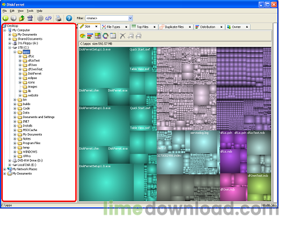Click the Refresh toolbar icon
This screenshot has width=283, height=226.
coord(48,18)
